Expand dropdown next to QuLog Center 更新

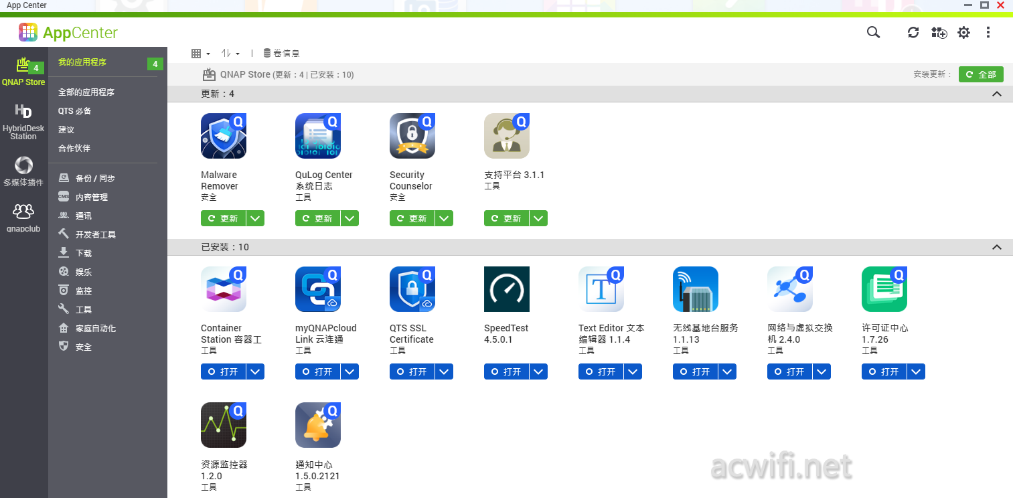coord(350,218)
